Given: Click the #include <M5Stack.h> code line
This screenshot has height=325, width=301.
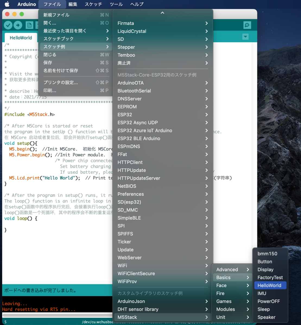Looking at the screenshot, I should click(30, 114).
